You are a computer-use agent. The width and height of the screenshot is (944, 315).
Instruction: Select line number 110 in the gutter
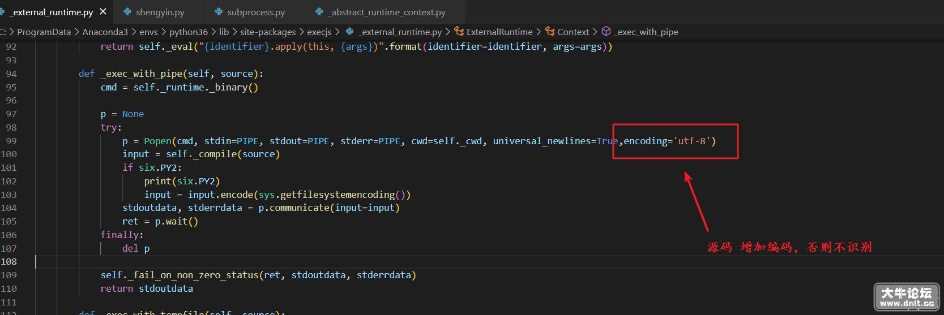point(9,288)
